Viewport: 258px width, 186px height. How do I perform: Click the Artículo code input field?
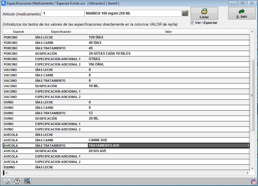click(x=63, y=13)
